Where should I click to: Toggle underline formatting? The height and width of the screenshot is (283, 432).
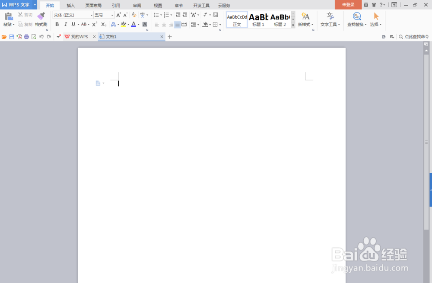point(73,24)
